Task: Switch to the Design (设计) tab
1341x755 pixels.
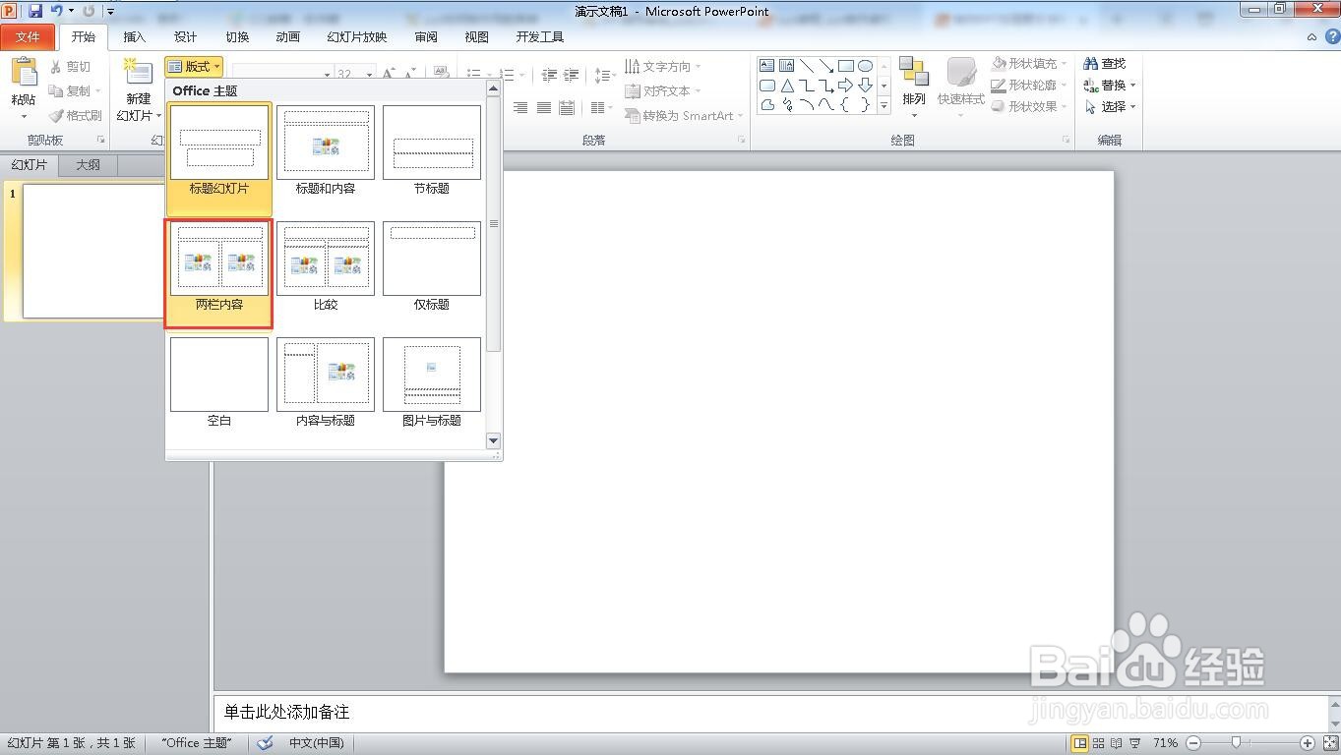Action: [x=186, y=37]
